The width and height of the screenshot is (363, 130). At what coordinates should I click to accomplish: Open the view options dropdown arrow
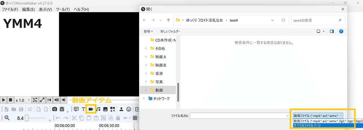coord(324,31)
